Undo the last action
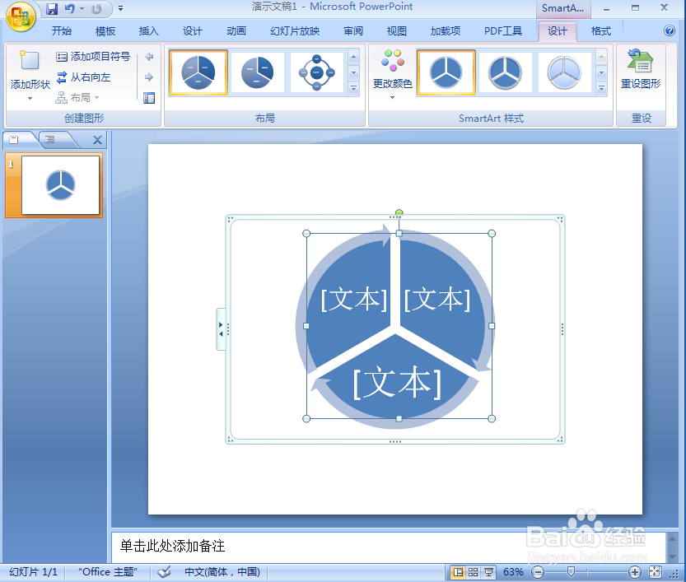The height and width of the screenshot is (582, 686). [69, 8]
